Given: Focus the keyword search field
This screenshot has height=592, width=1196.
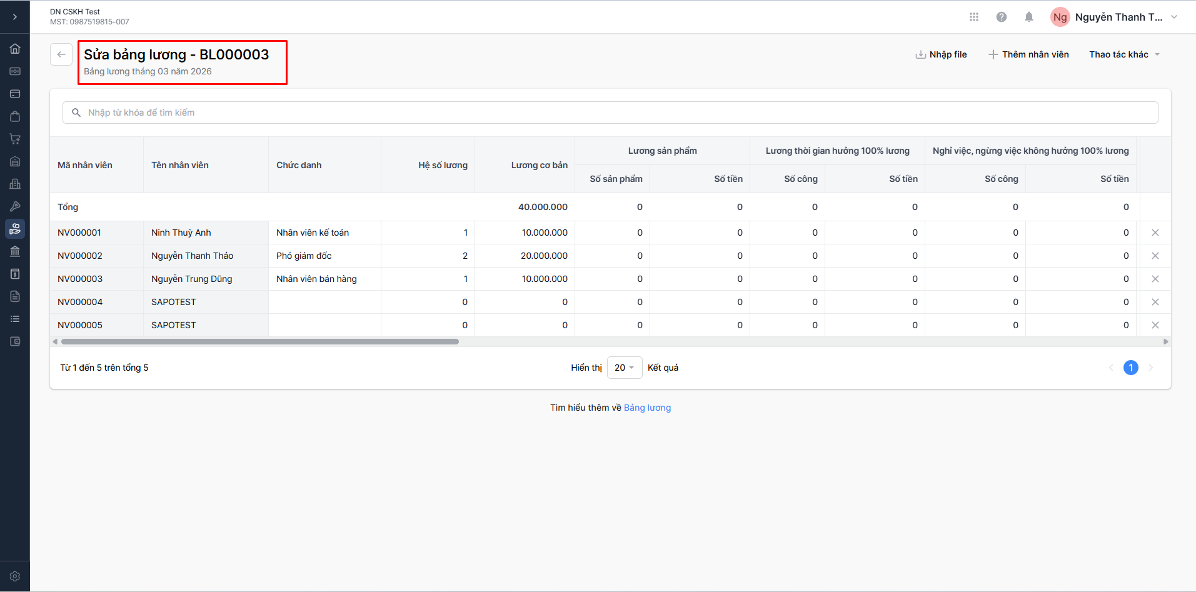Looking at the screenshot, I should click(x=610, y=113).
